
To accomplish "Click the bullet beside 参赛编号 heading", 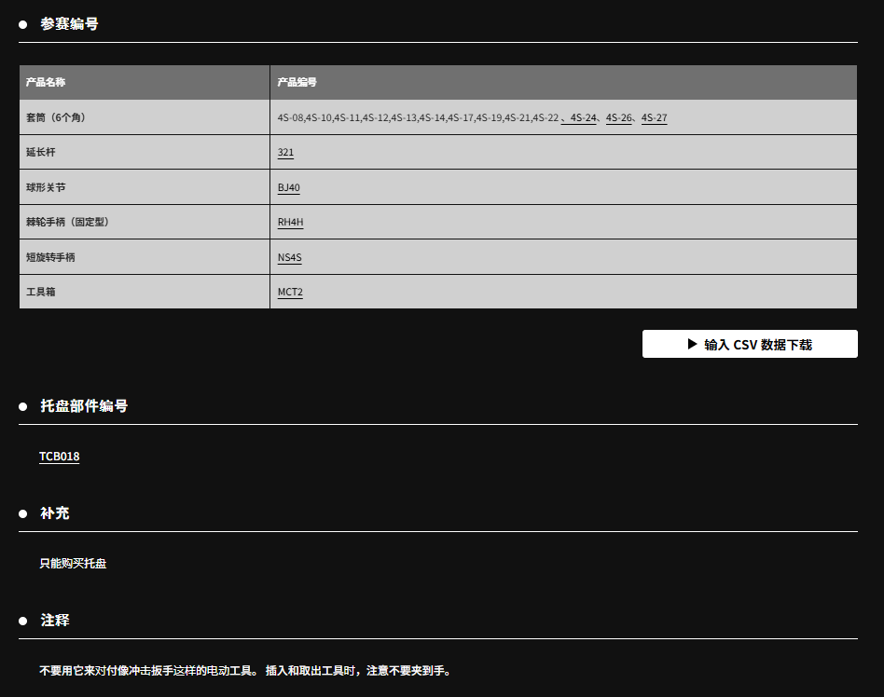I will point(23,24).
